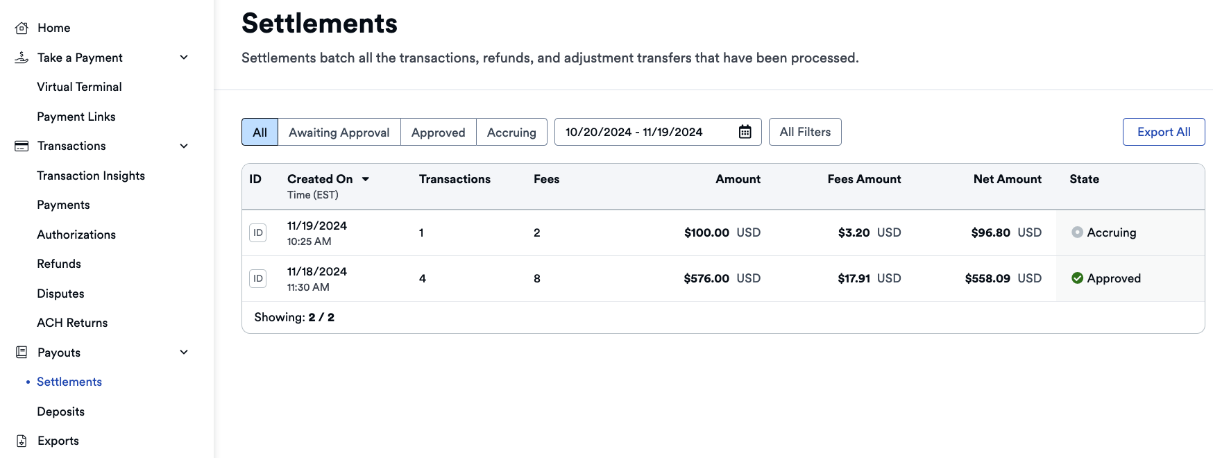This screenshot has height=458, width=1213.
Task: Click the Home house icon
Action: [22, 28]
